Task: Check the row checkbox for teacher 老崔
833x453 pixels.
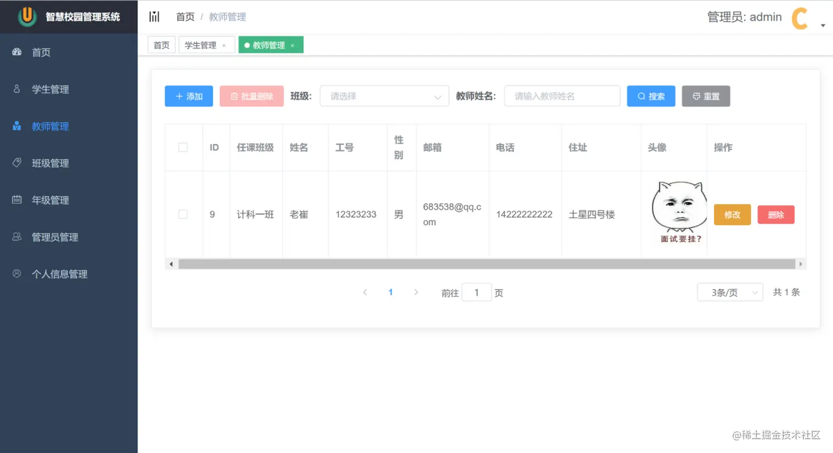Action: coord(183,214)
